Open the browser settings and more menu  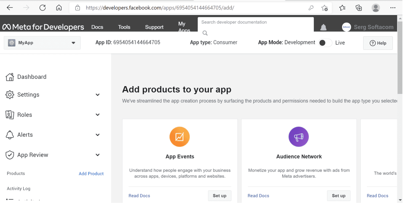pos(393,8)
